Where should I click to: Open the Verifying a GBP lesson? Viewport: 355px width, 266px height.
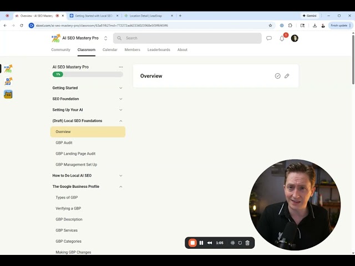coord(68,208)
